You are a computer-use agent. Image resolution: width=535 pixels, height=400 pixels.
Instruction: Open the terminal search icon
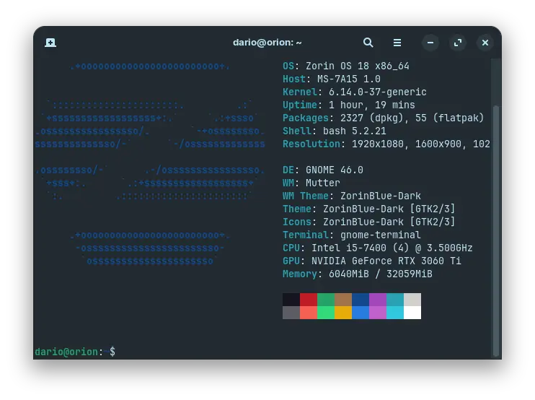(368, 43)
